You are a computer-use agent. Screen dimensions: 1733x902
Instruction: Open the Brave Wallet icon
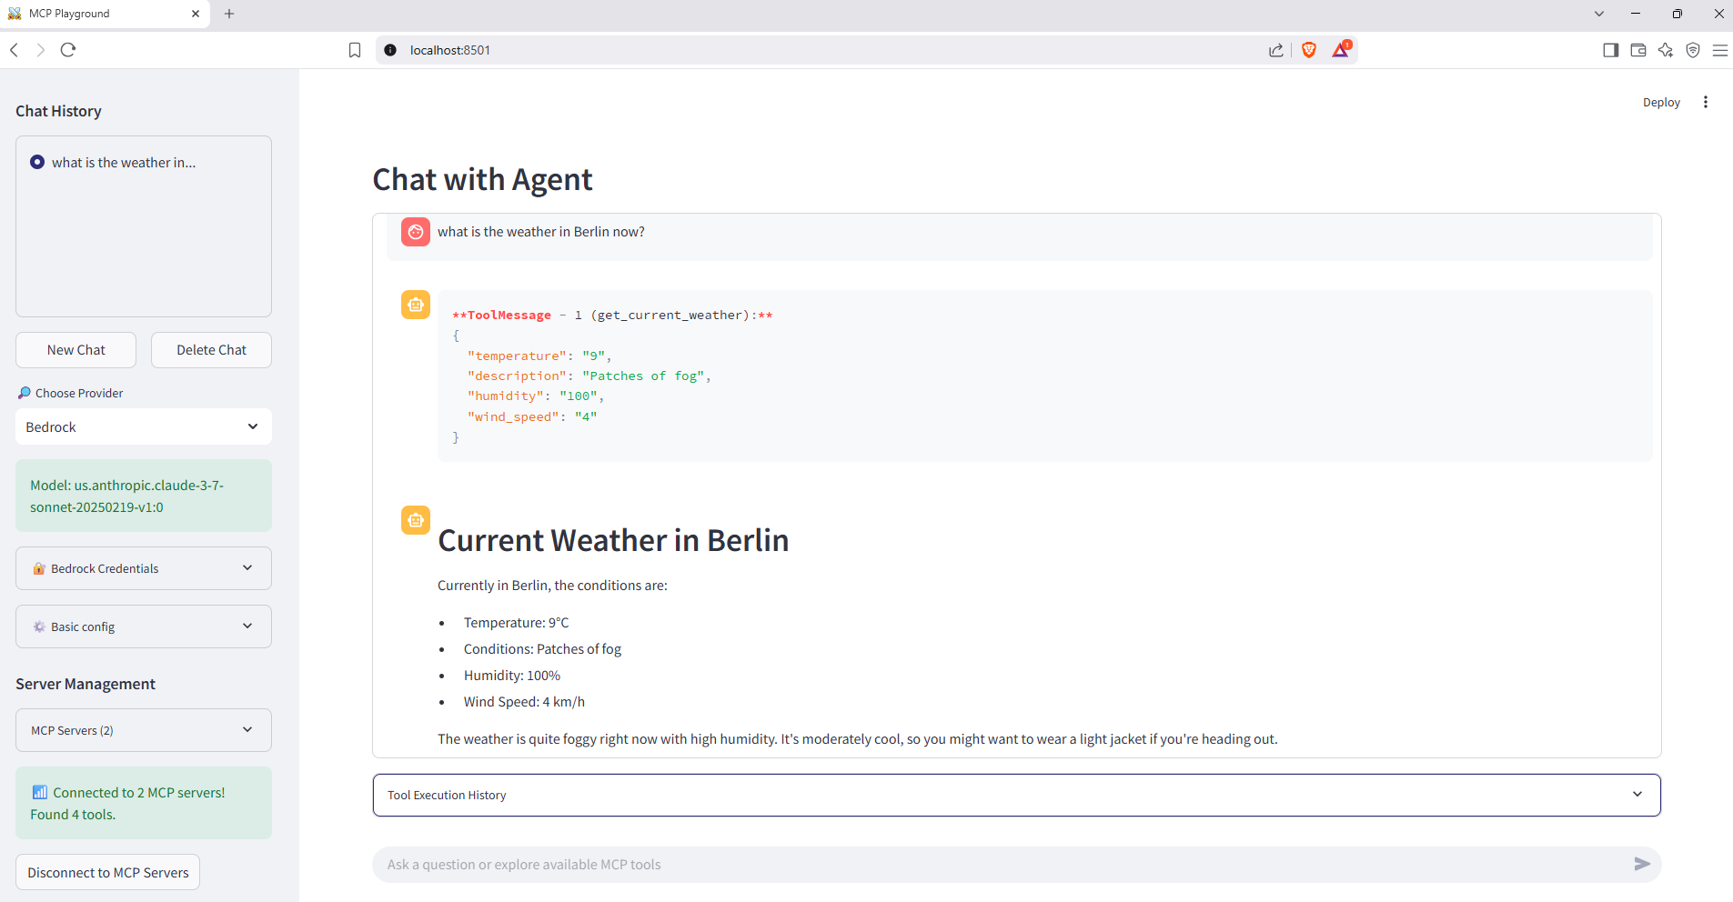pyautogui.click(x=1638, y=50)
